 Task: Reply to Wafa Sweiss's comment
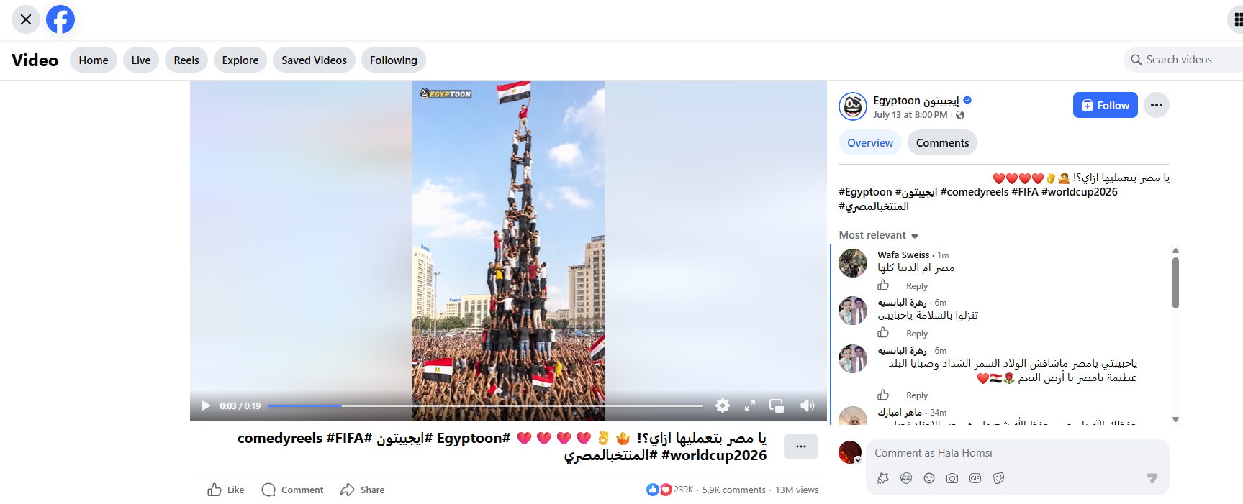click(x=917, y=286)
